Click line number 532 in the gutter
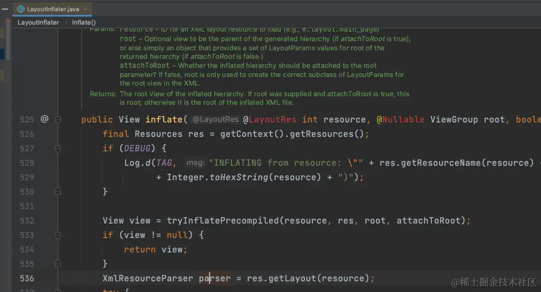Image resolution: width=541 pixels, height=292 pixels. click(27, 221)
